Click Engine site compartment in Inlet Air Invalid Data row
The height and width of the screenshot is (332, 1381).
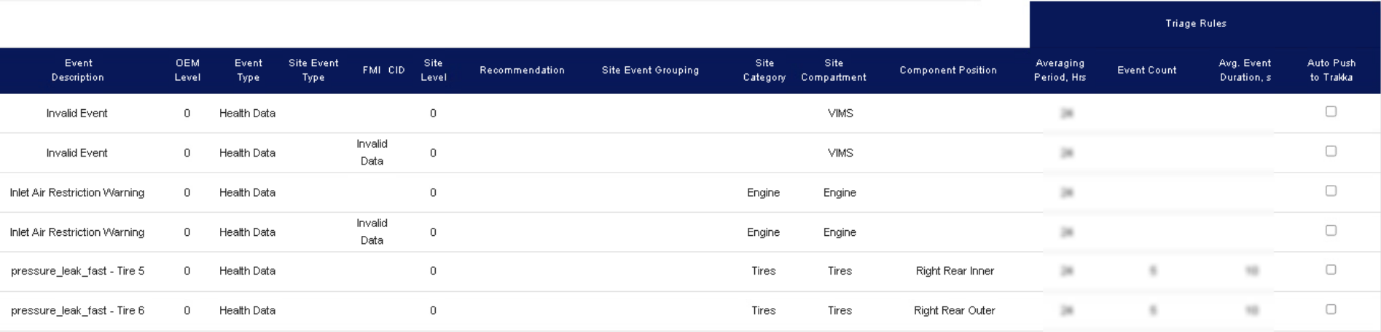pyautogui.click(x=840, y=232)
